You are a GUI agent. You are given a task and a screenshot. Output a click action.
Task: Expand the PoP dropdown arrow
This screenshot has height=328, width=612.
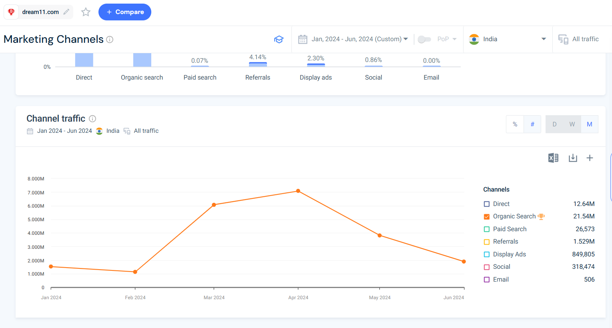[x=454, y=39]
